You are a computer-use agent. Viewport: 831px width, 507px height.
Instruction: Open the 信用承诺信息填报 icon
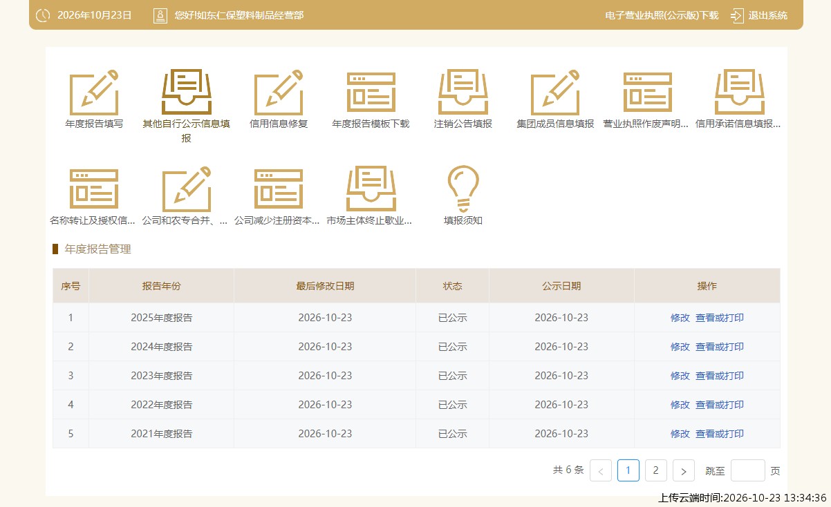pos(739,92)
